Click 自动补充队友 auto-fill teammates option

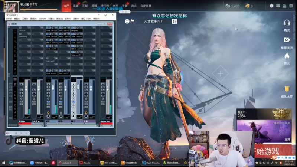point(282,123)
